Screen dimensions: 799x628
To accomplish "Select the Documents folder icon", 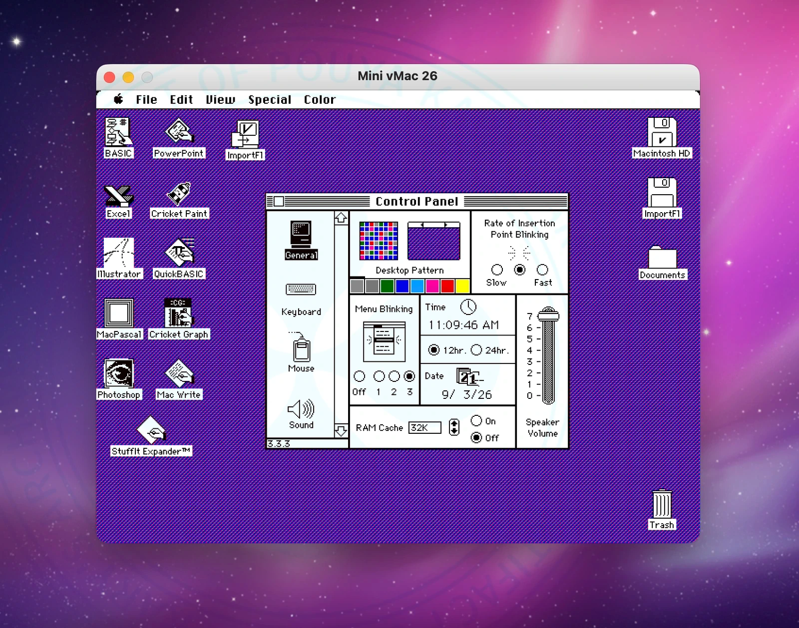I will click(662, 257).
